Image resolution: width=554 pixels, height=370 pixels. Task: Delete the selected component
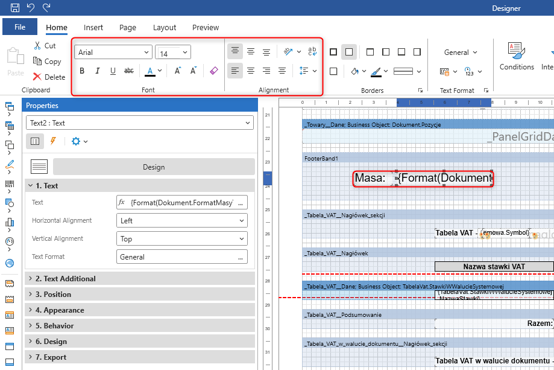click(x=49, y=77)
